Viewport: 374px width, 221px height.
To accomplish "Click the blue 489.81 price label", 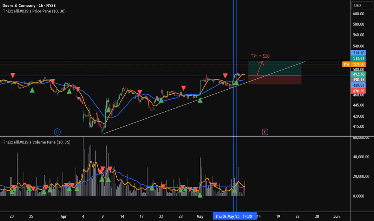I will (358, 85).
